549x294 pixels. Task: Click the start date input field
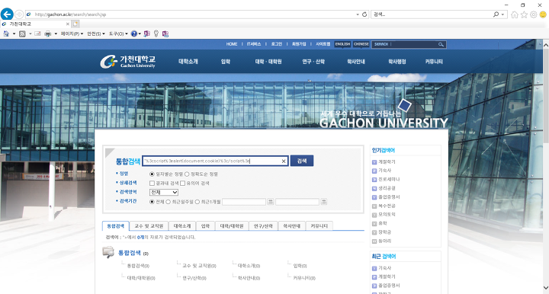click(x=244, y=202)
